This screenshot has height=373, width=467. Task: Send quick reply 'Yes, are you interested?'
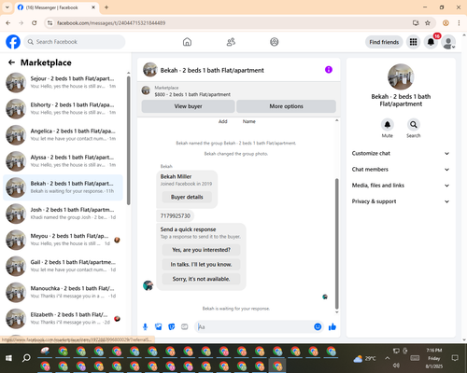pos(201,250)
